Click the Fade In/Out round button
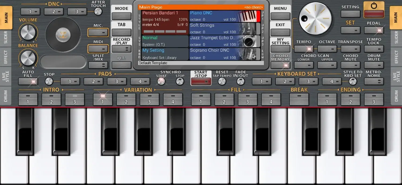 (x=241, y=81)
